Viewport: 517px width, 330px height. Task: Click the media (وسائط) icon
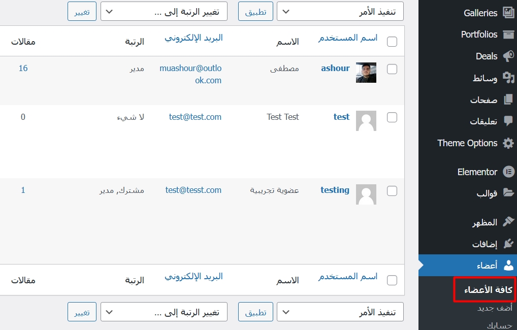click(x=508, y=78)
